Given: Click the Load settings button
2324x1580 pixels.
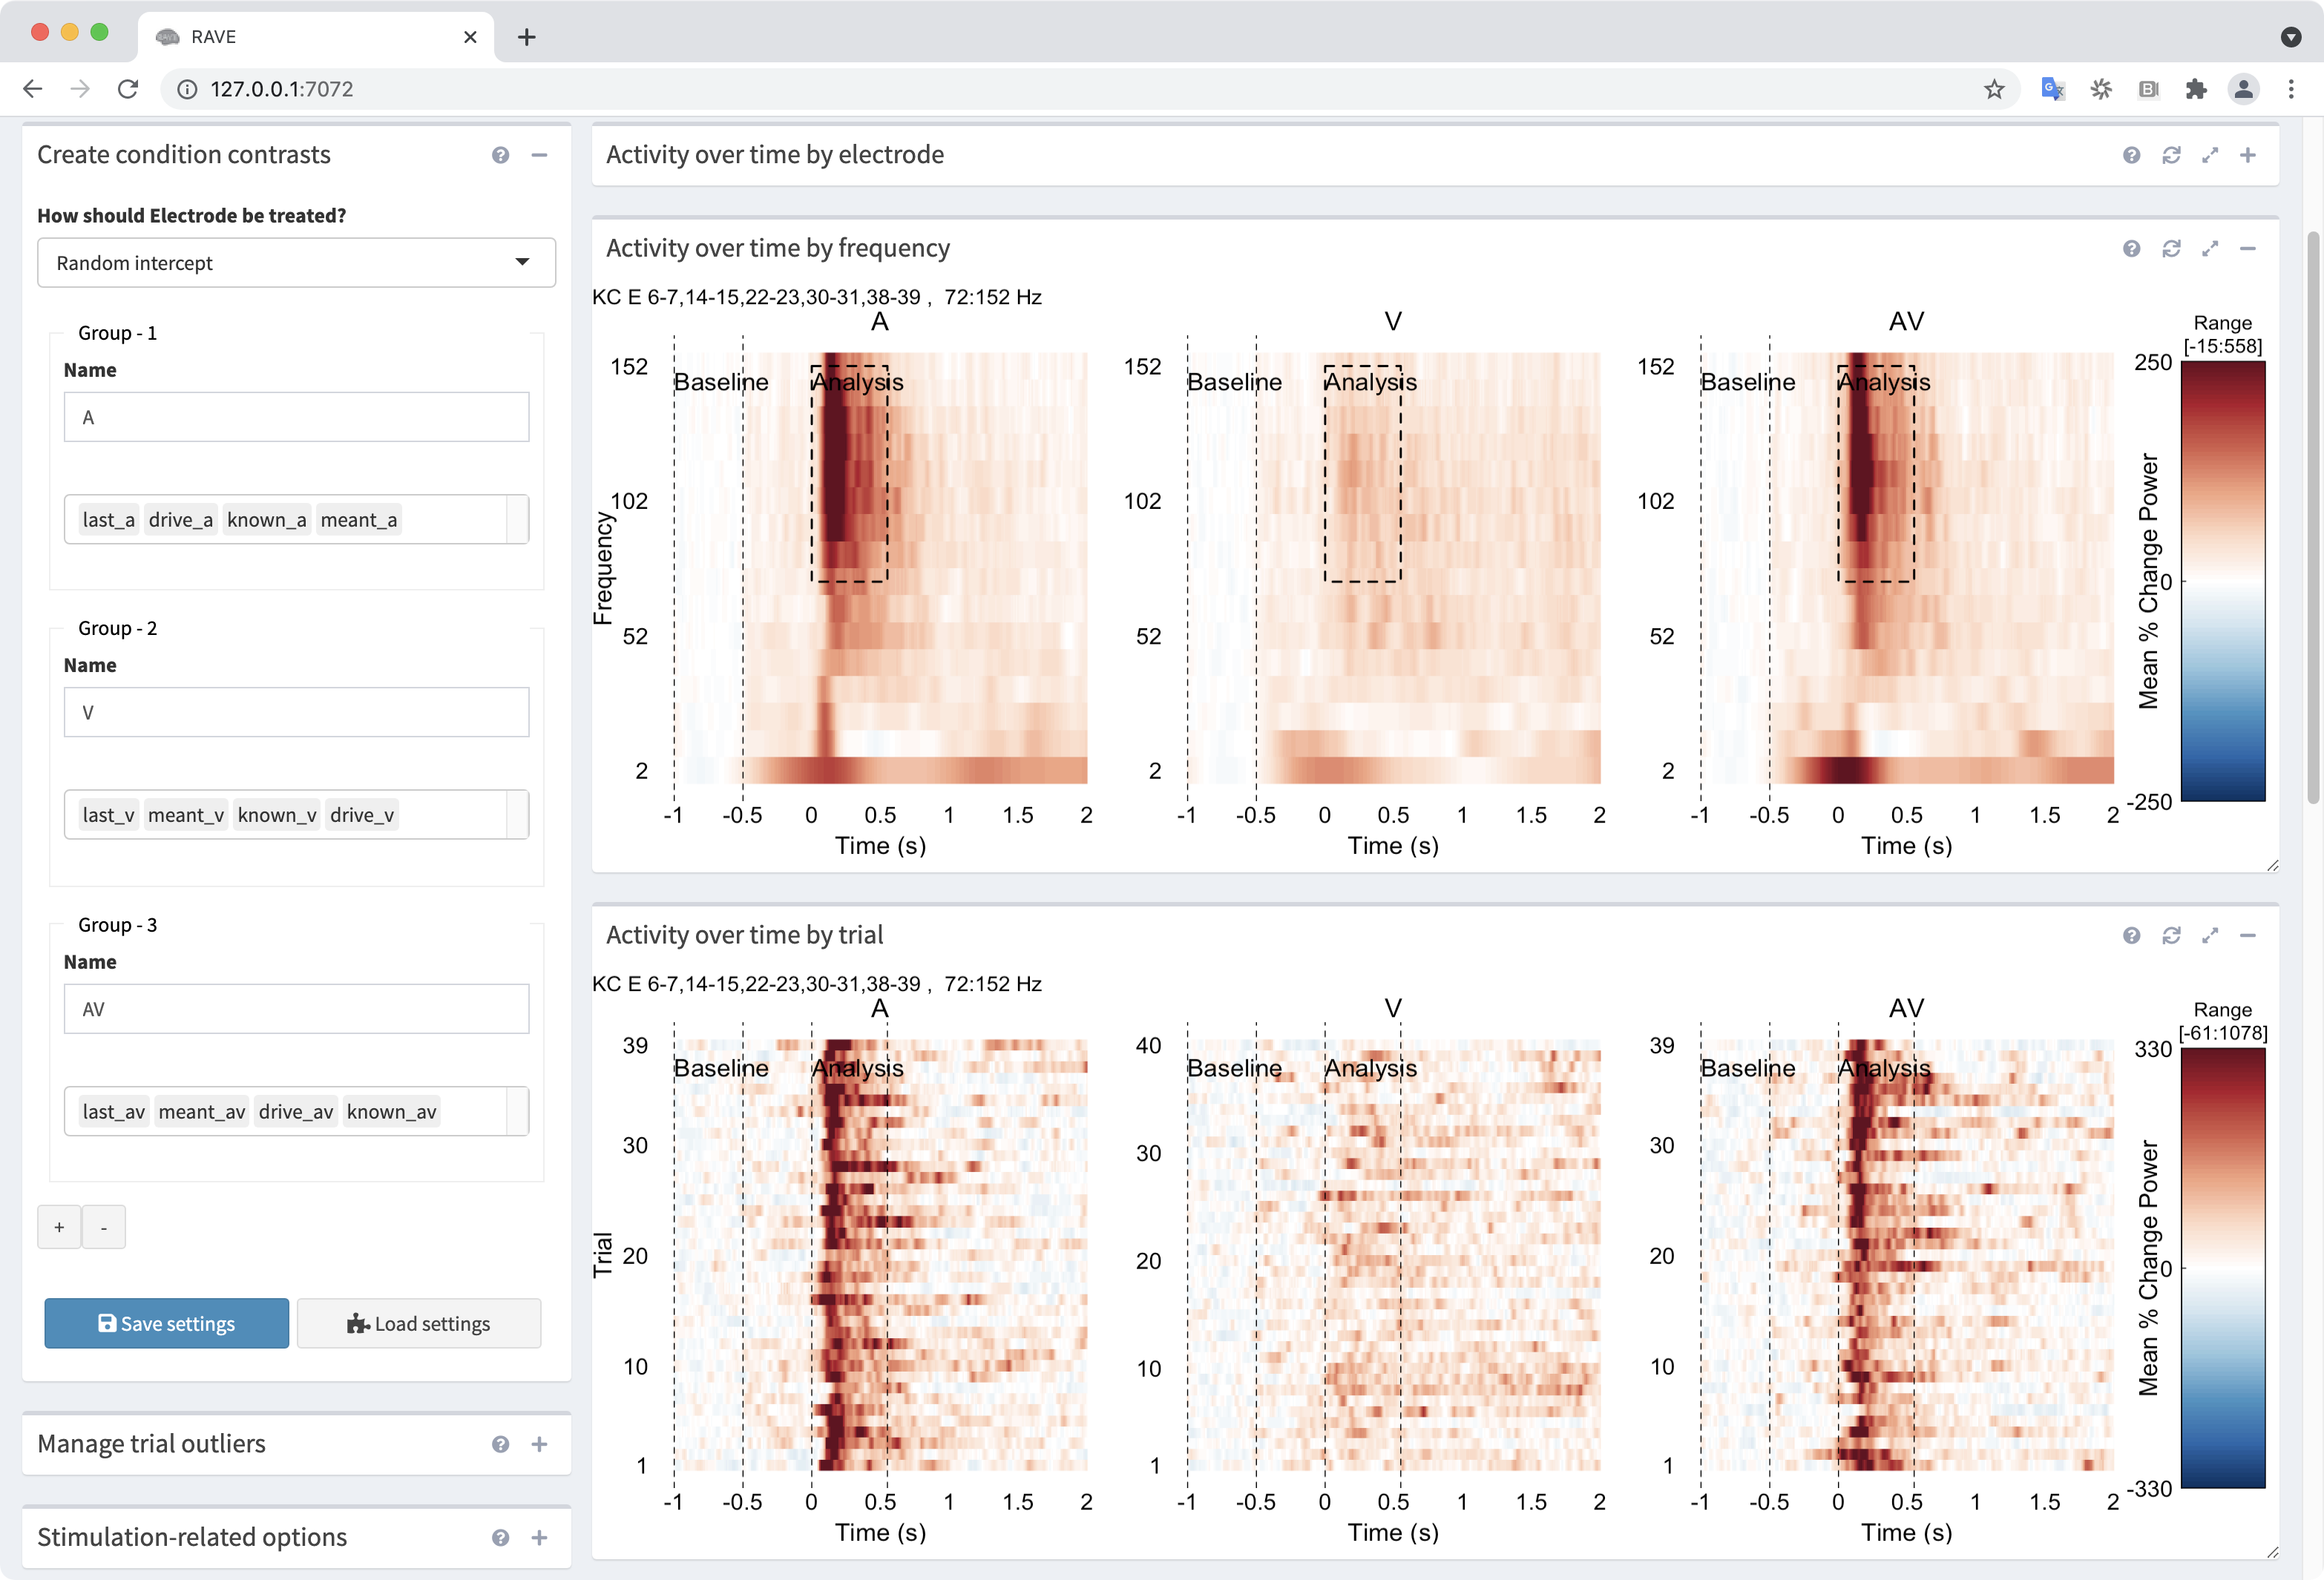Looking at the screenshot, I should coord(419,1323).
